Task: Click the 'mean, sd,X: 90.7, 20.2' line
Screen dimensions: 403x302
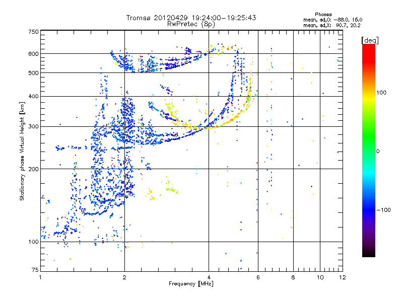Action: [331, 25]
